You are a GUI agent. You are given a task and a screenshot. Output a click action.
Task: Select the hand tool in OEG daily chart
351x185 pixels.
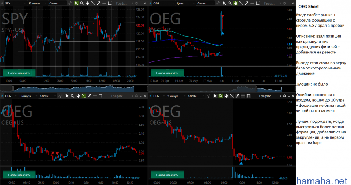[235, 3]
